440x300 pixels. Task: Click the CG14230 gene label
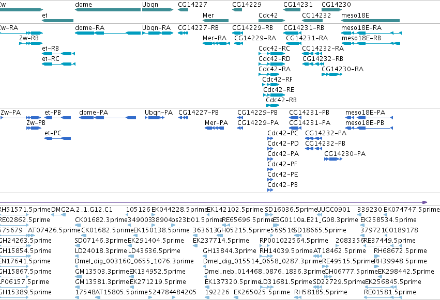click(336, 5)
